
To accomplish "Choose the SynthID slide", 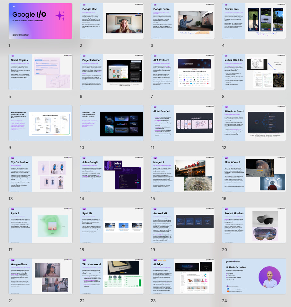I will [112, 225].
